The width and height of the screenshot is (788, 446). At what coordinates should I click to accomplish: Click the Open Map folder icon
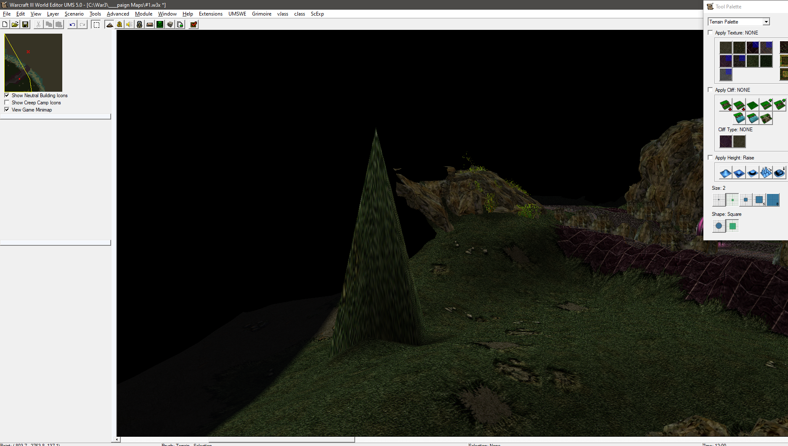point(15,24)
